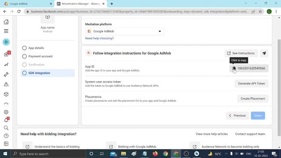
Task: Open OBS Studio from the taskbar
Action: (x=186, y=154)
